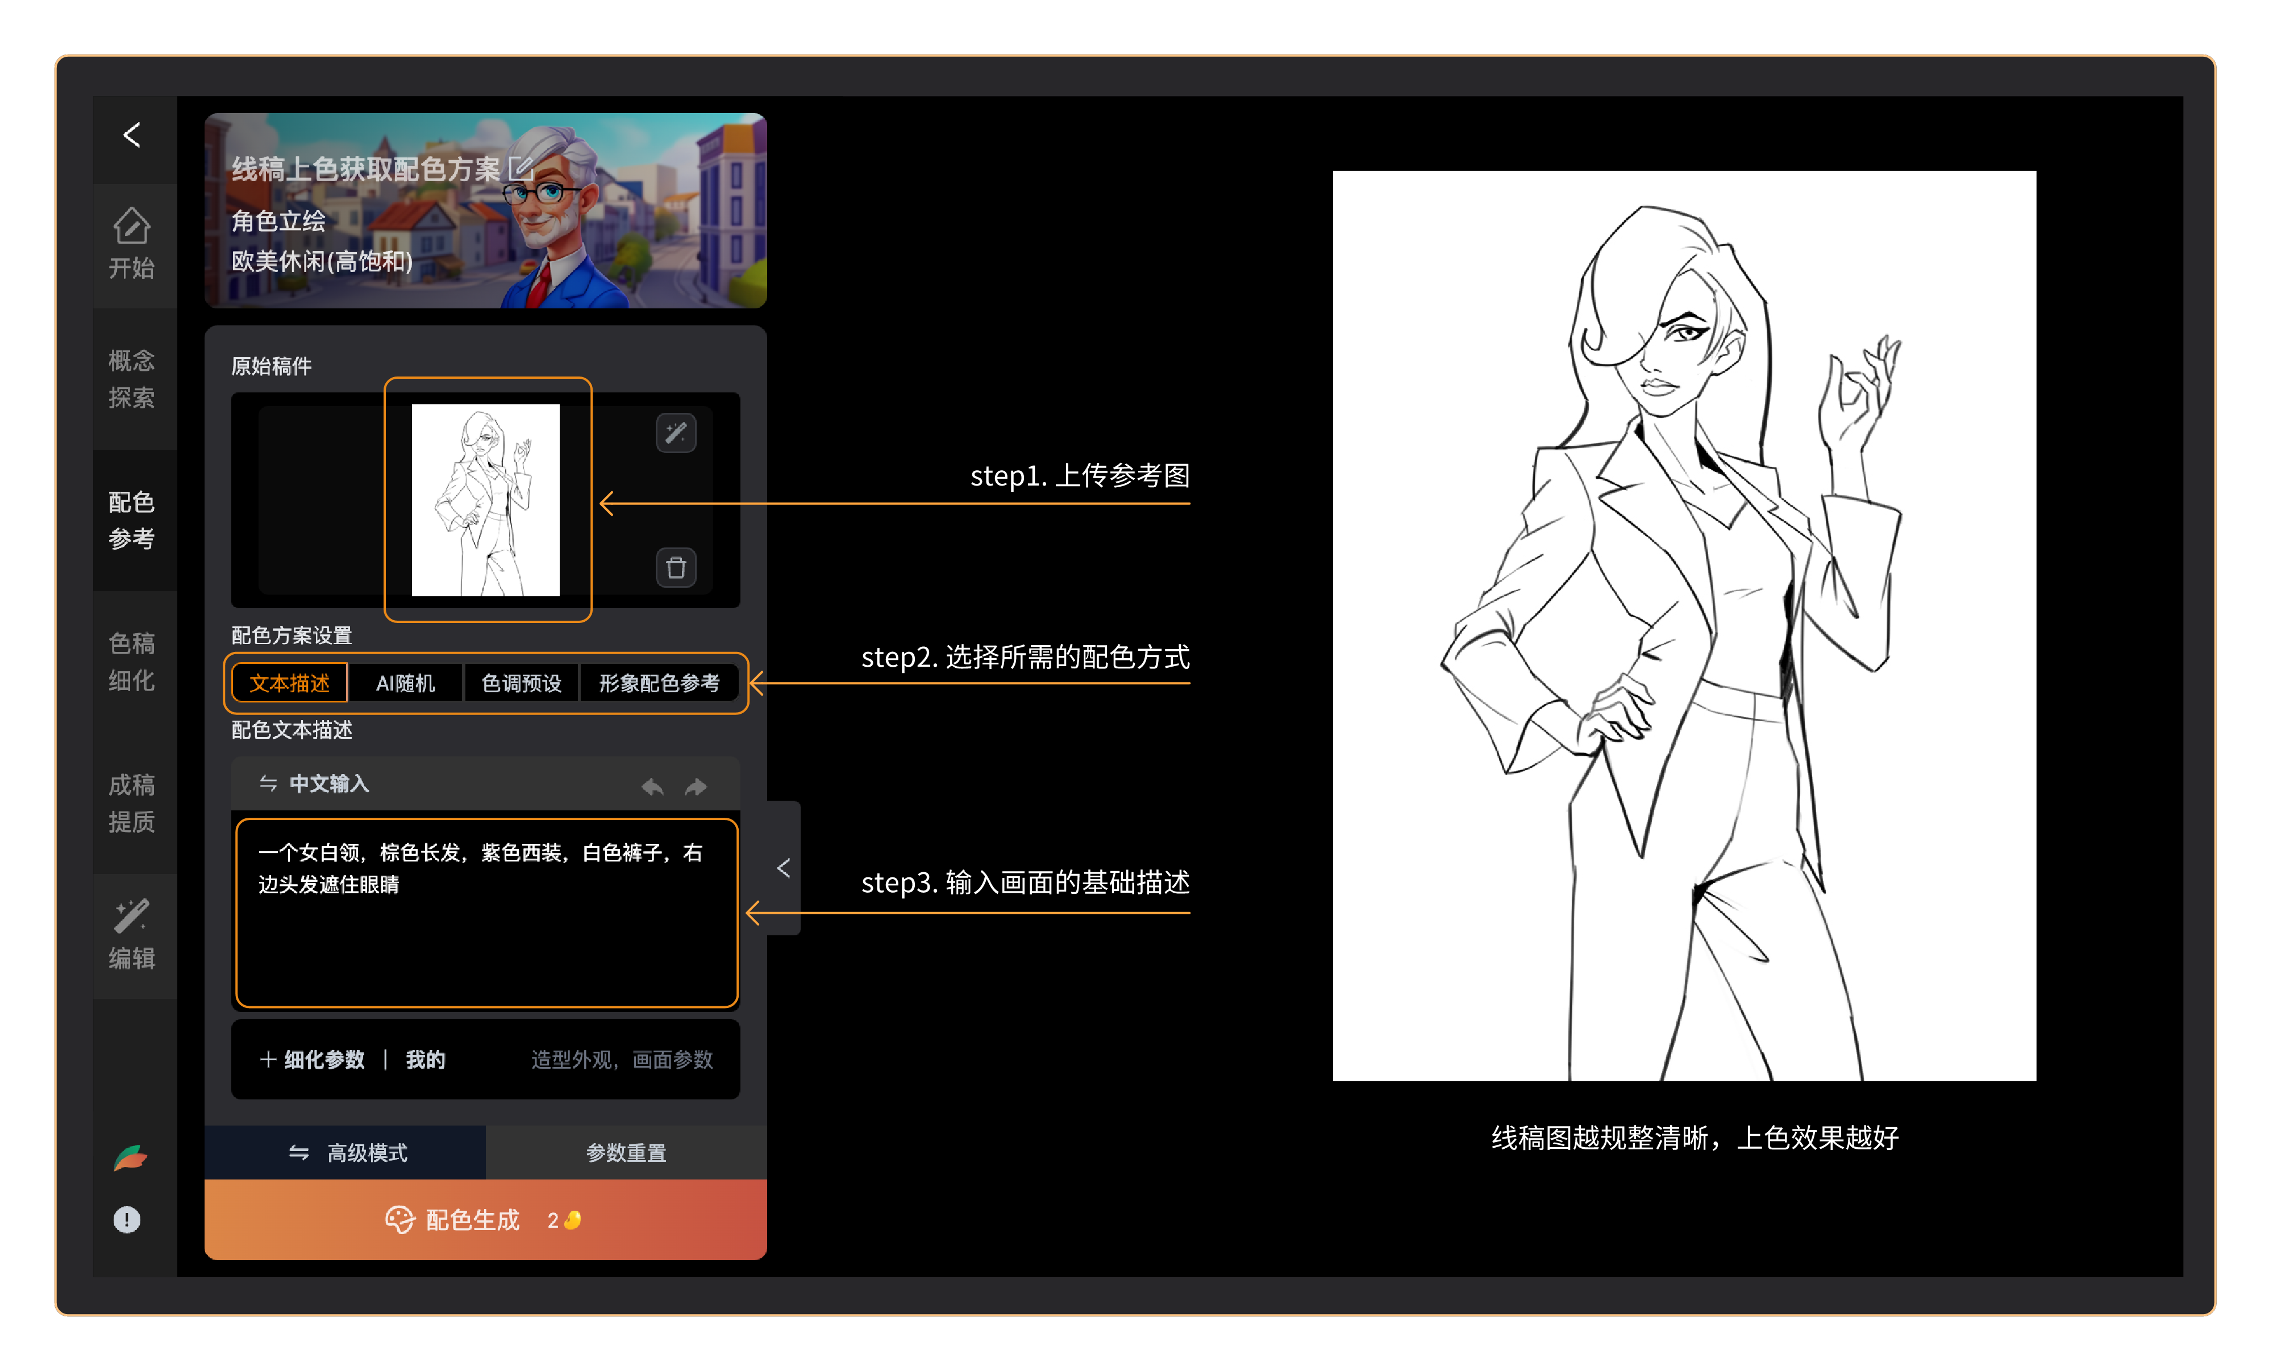Select the 色调预设 color mode
Image resolution: width=2273 pixels, height=1372 pixels.
[x=521, y=683]
